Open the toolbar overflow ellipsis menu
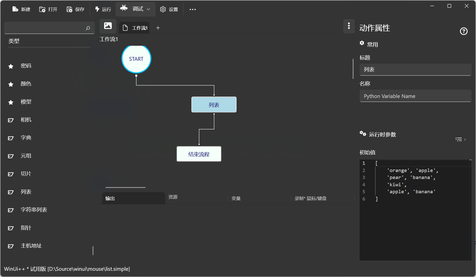 192,9
